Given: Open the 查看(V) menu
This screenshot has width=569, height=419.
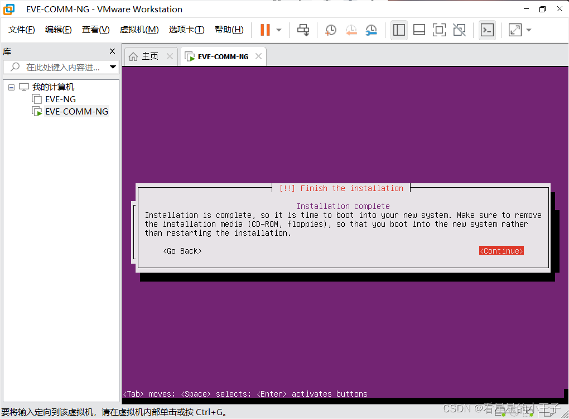Looking at the screenshot, I should tap(95, 30).
